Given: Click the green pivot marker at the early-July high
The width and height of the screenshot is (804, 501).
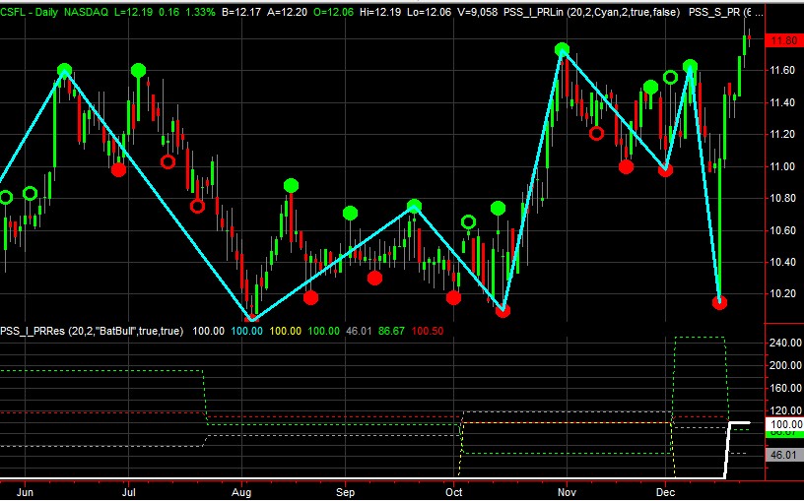Looking at the screenshot, I should tap(138, 70).
